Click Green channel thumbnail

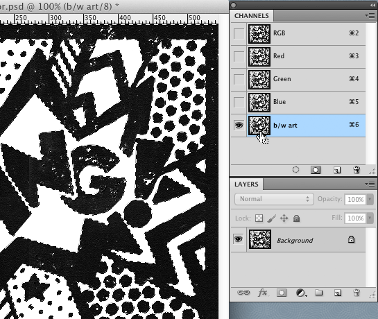coord(259,80)
